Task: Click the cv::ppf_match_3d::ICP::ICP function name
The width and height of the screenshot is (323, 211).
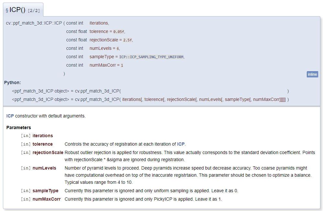Action: (x=34, y=23)
